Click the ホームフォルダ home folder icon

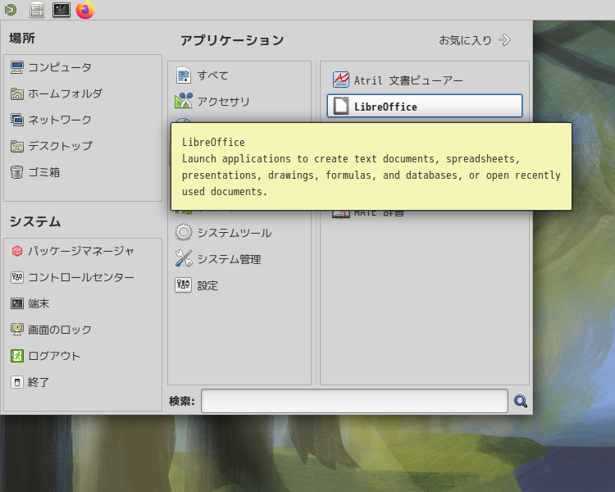(x=17, y=93)
